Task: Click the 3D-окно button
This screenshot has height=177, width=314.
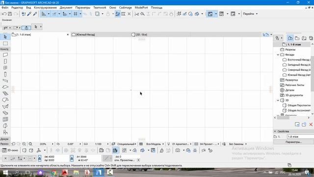Action: (x=10, y=150)
